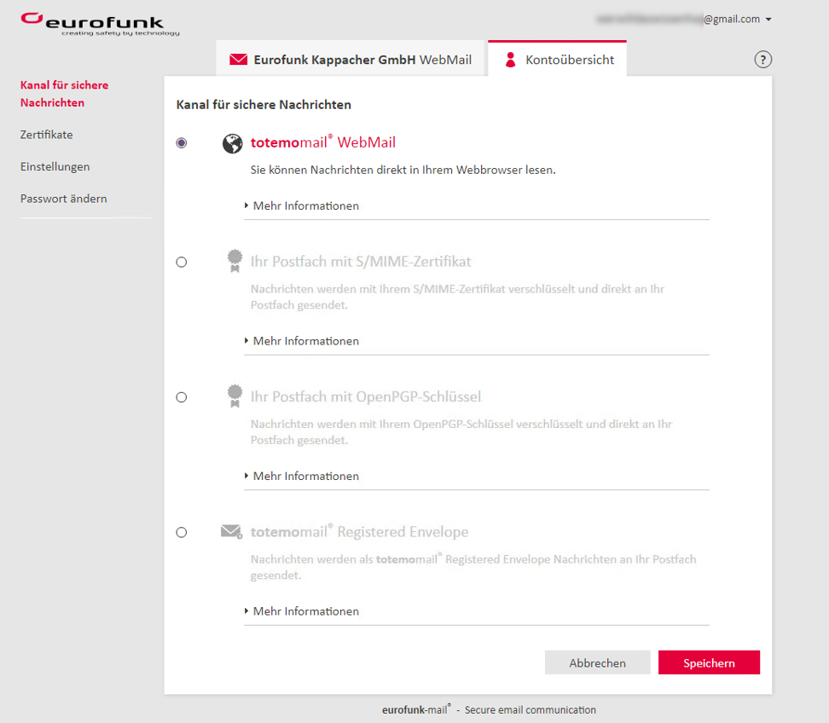Choose the OpenPGP-Schlüssel radio option
The width and height of the screenshot is (829, 723).
pyautogui.click(x=182, y=397)
